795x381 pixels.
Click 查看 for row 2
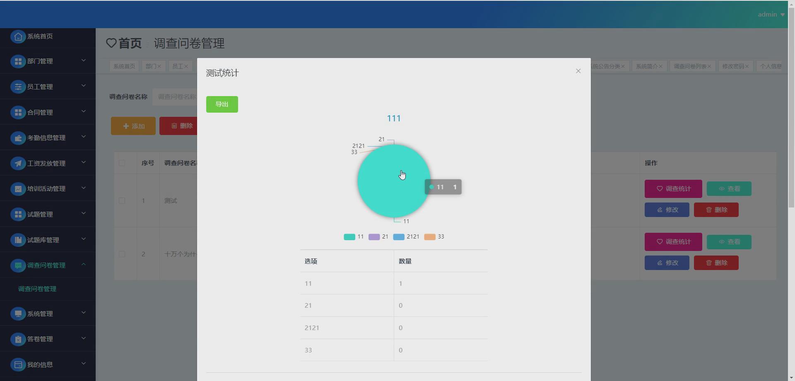(x=729, y=242)
